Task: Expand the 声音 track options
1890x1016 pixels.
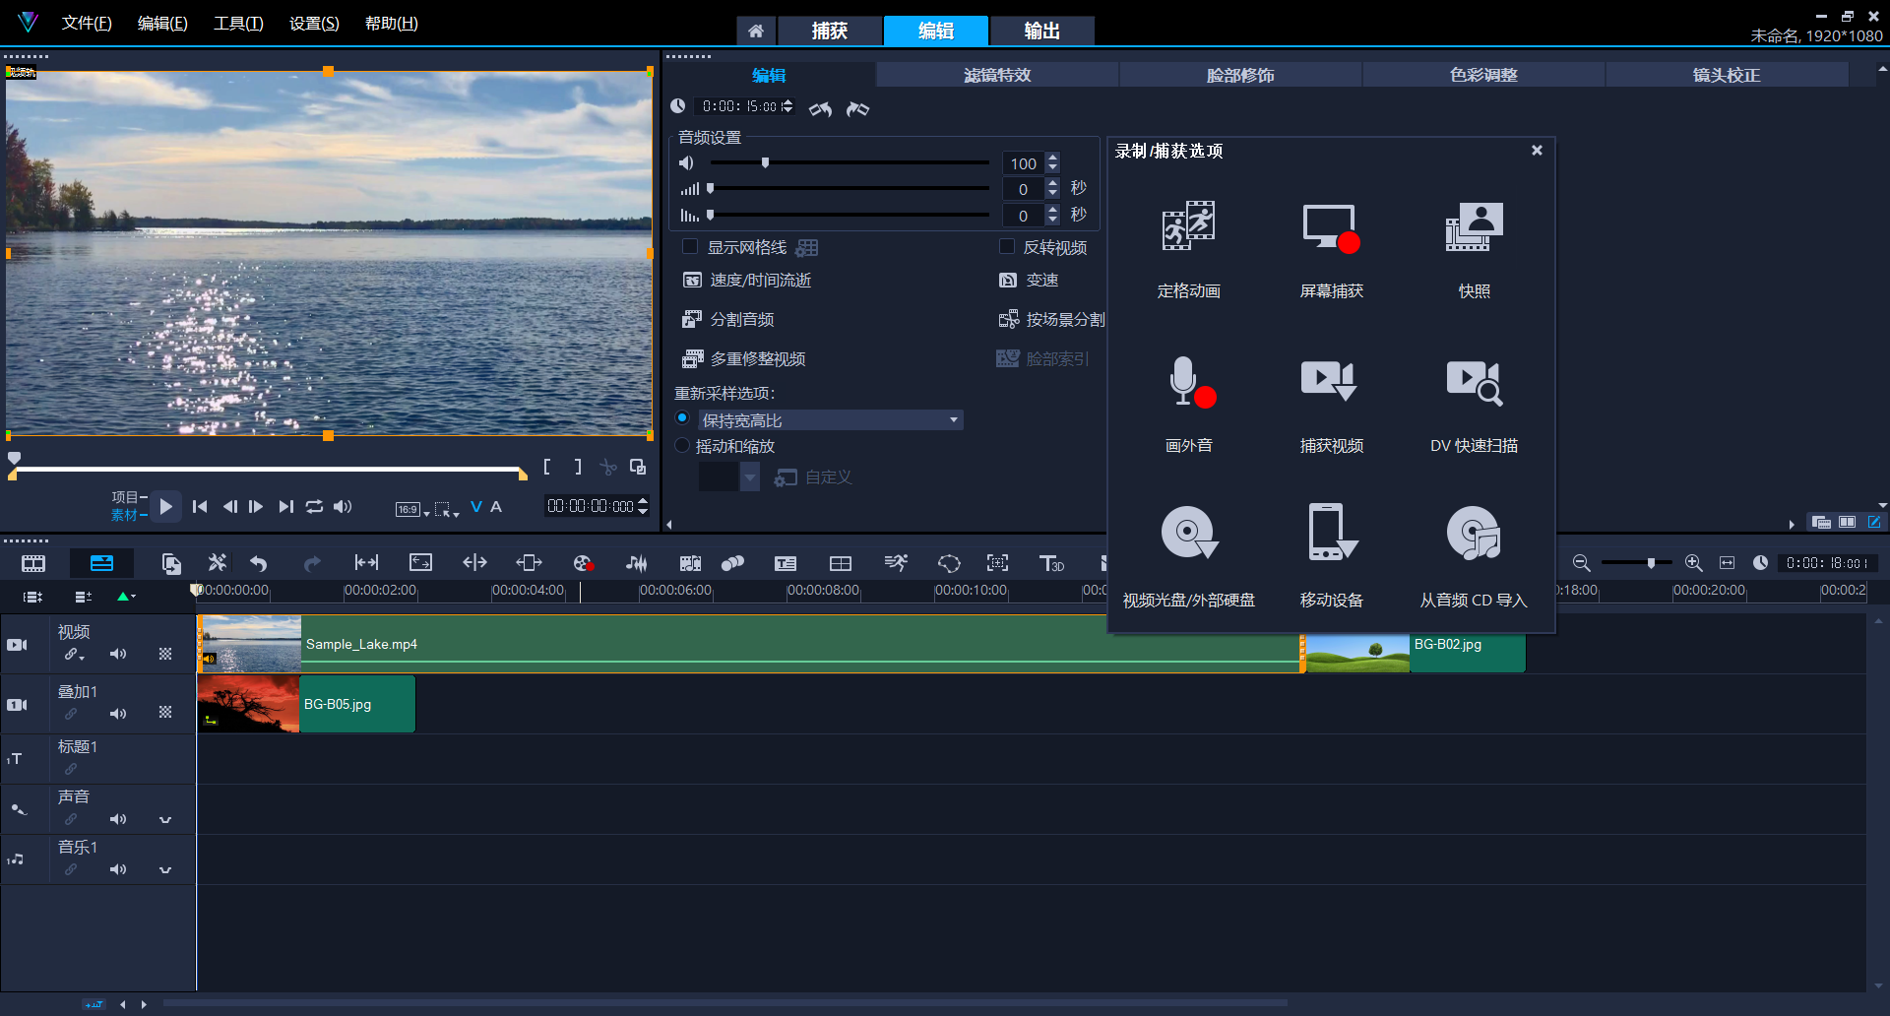Action: coord(165,819)
